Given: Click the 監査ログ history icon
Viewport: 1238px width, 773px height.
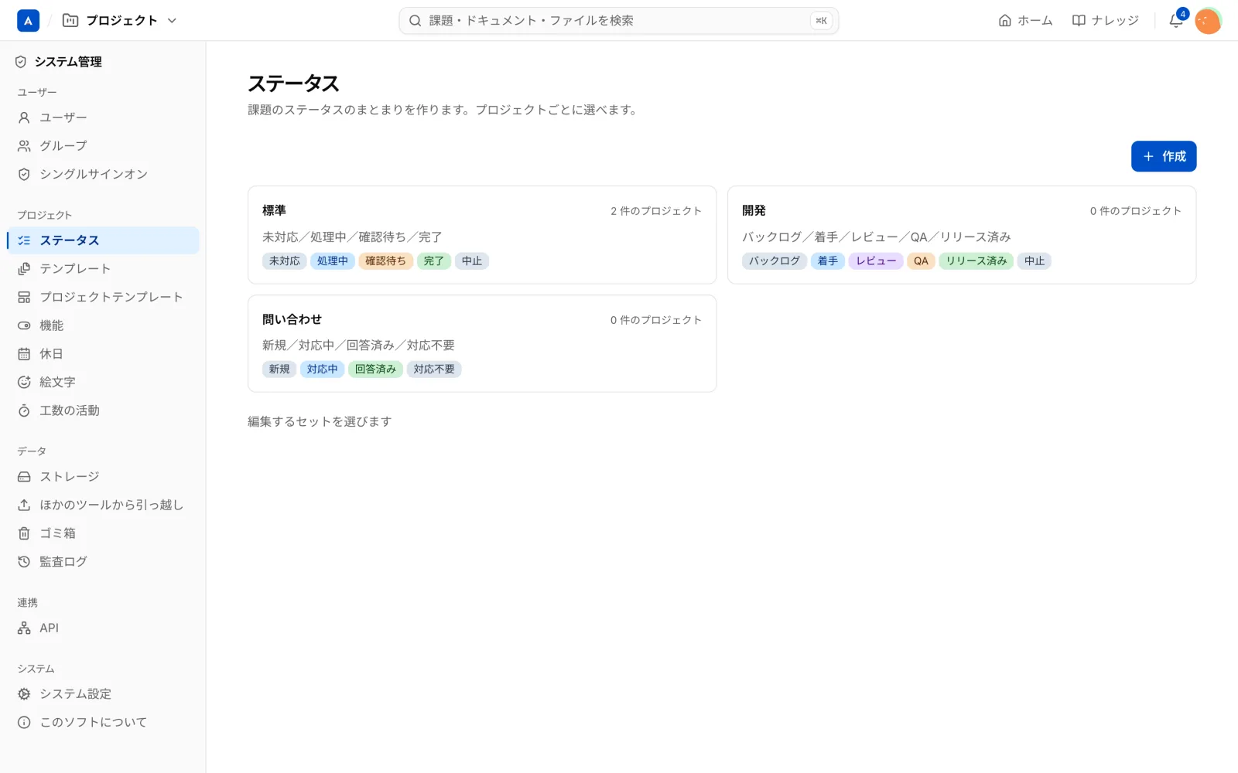Looking at the screenshot, I should point(24,562).
